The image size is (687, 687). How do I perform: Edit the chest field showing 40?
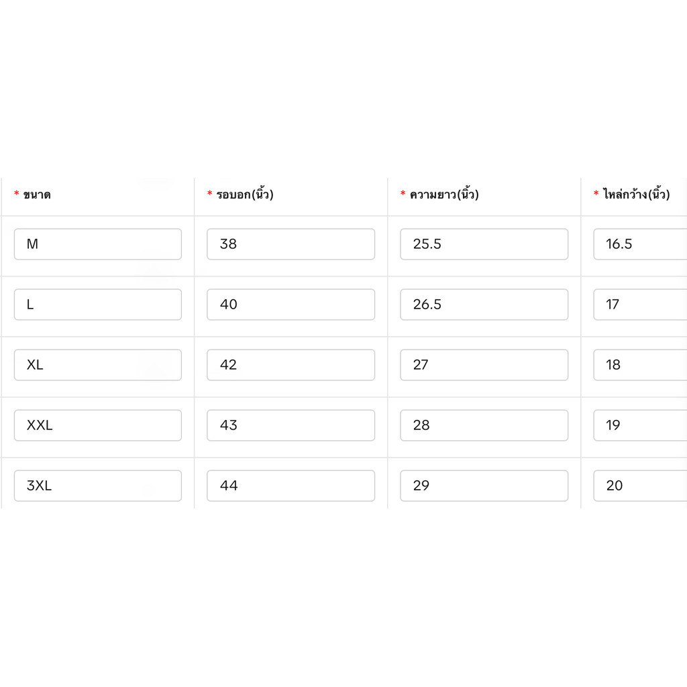291,305
